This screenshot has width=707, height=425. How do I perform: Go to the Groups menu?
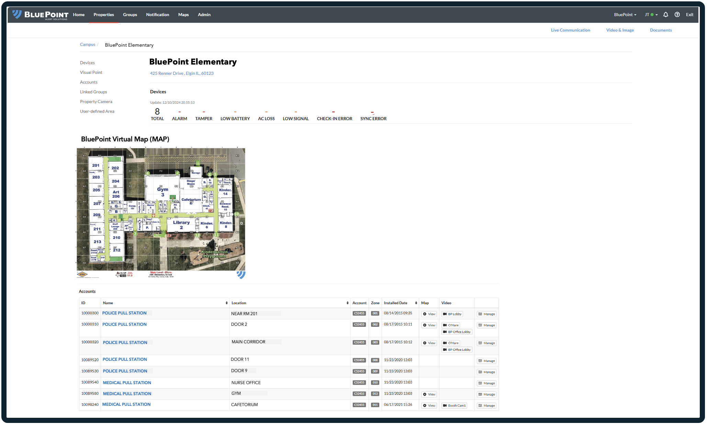point(130,15)
